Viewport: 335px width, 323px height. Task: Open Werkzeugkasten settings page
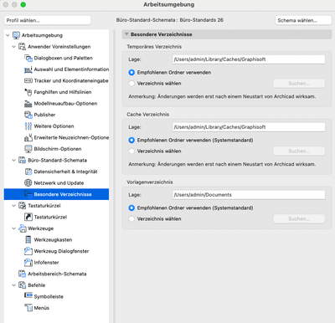coord(53,240)
